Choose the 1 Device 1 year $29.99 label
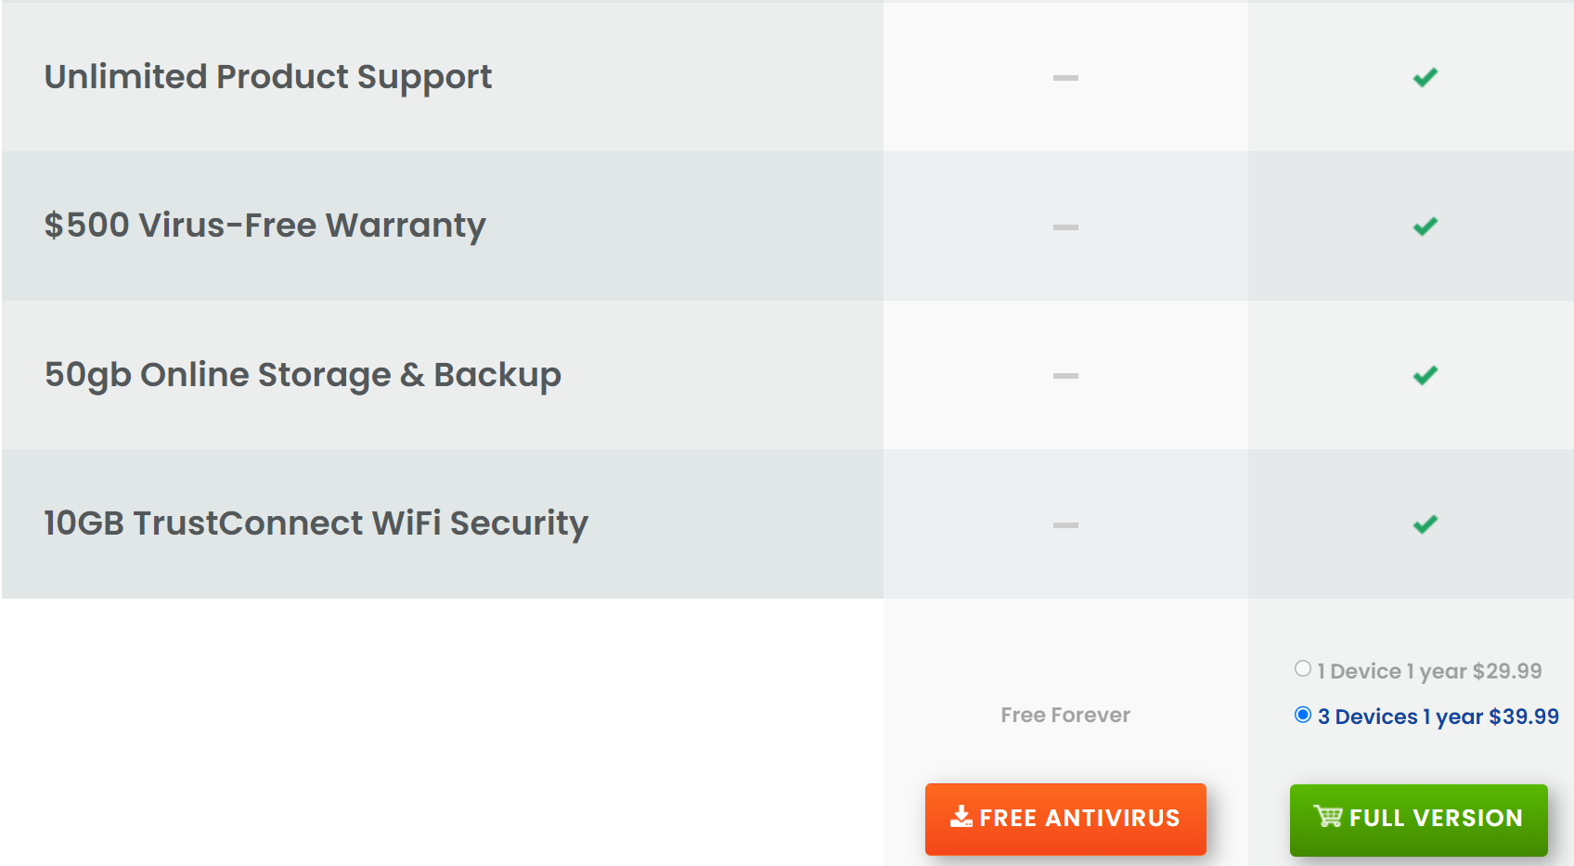Viewport: 1574px width, 866px height. click(1429, 671)
